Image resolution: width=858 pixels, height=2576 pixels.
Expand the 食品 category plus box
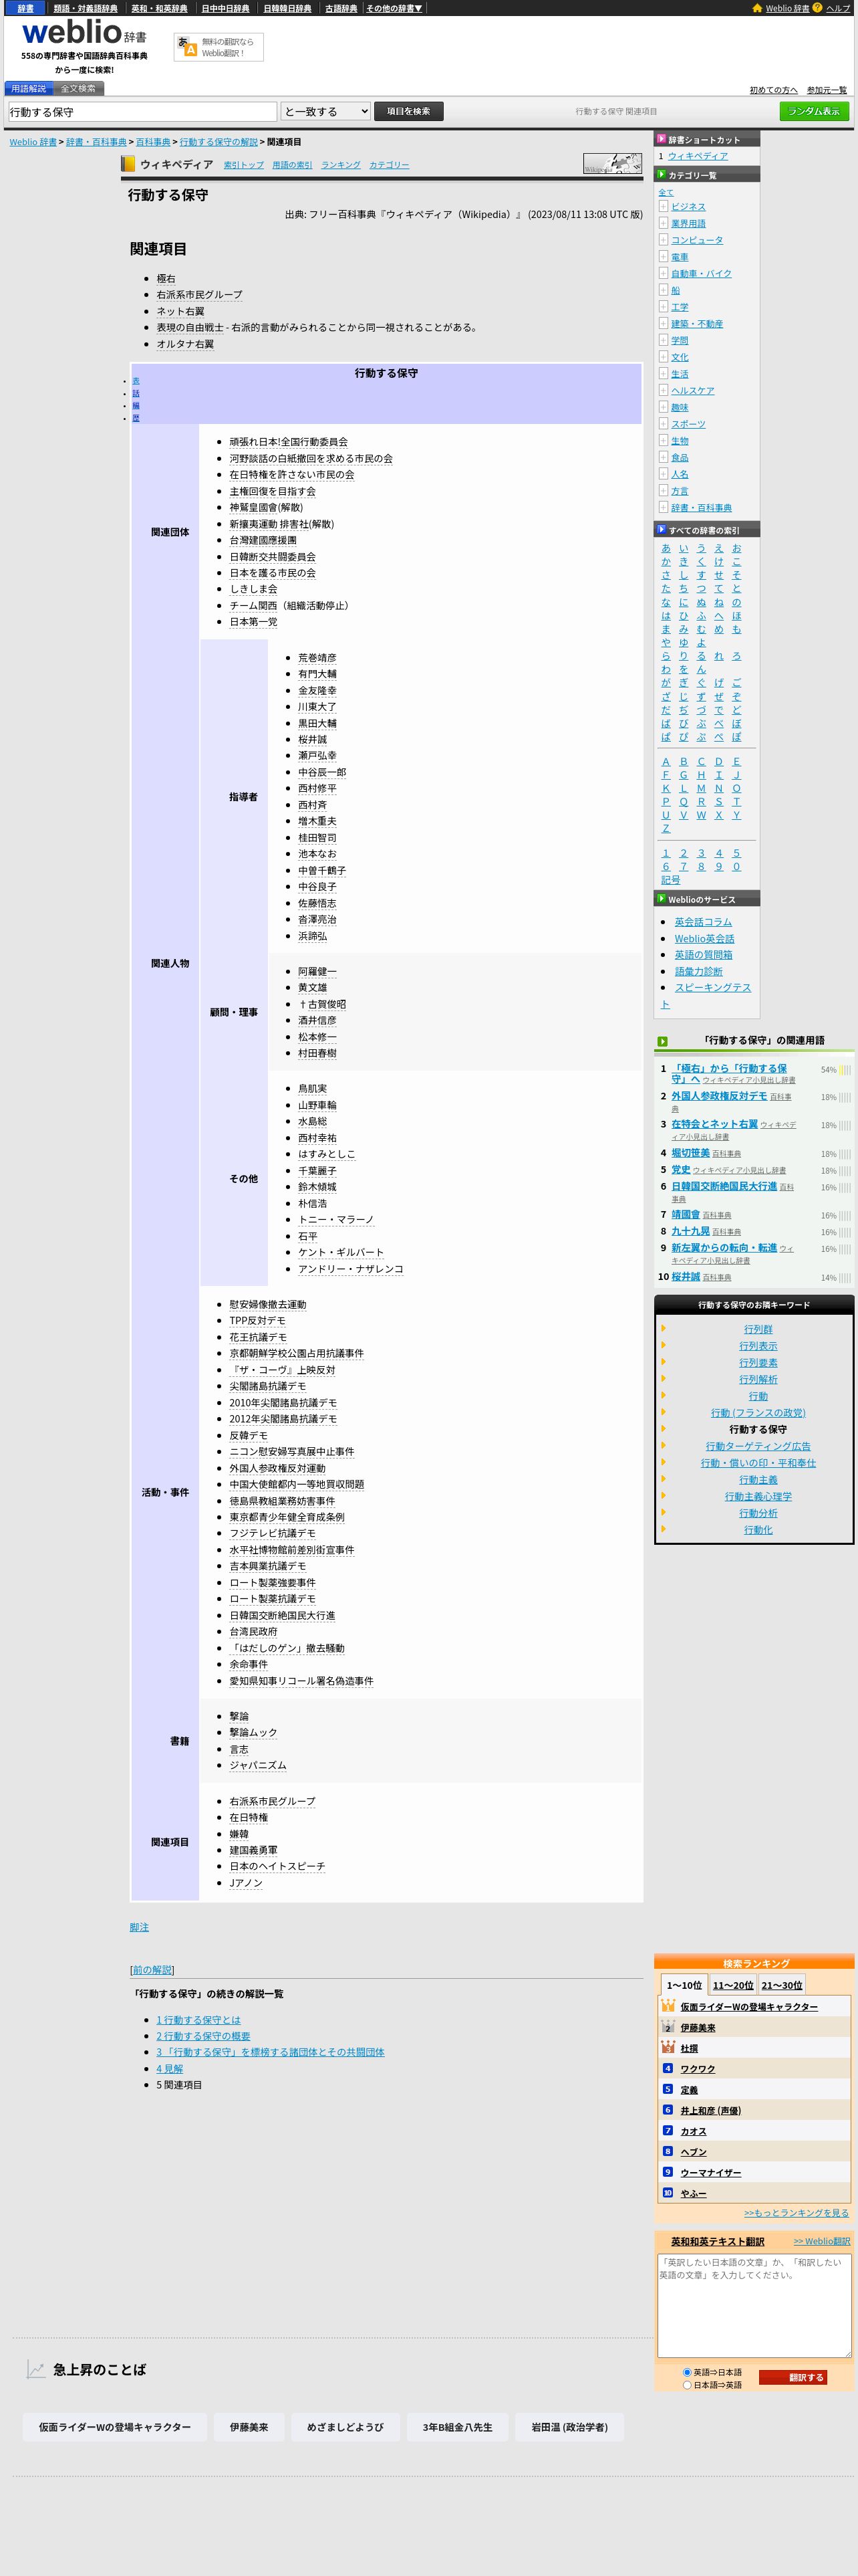click(x=664, y=457)
